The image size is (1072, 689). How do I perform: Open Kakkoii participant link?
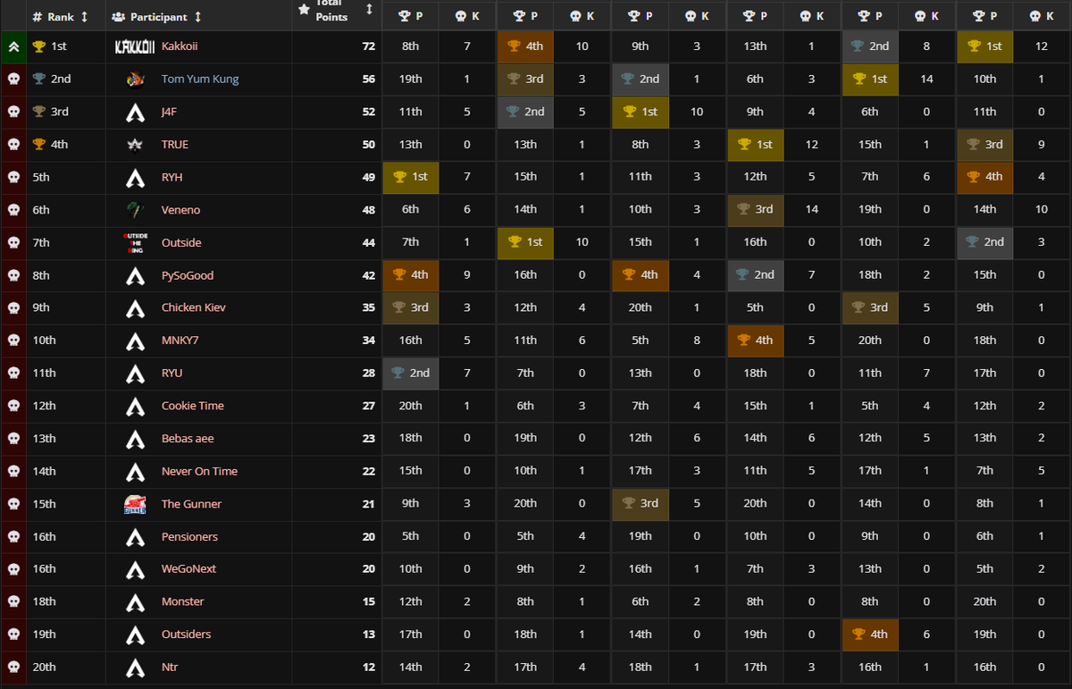click(180, 46)
